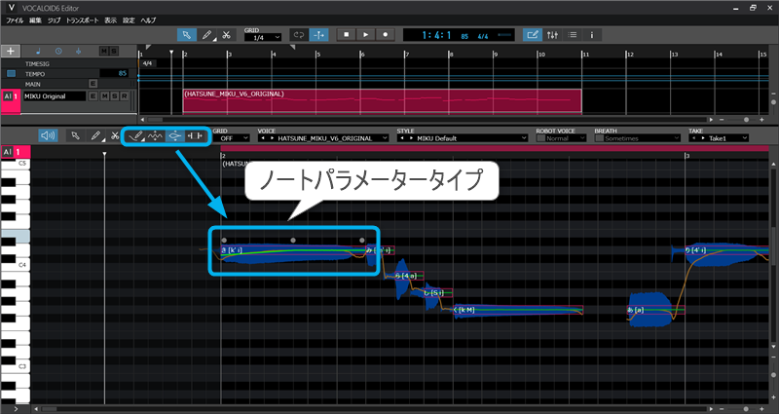Open VOICE HATSUNE_MIKU_V6_ORIGINAL dropdown

[323, 138]
